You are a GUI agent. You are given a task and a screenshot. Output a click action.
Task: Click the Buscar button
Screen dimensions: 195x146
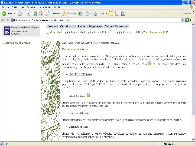click(x=82, y=26)
